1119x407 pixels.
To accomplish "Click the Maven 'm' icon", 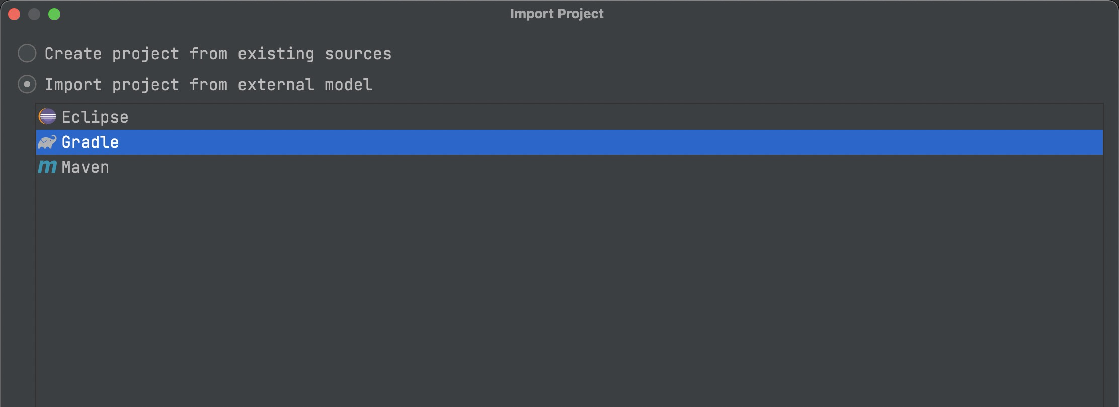I will click(x=47, y=167).
